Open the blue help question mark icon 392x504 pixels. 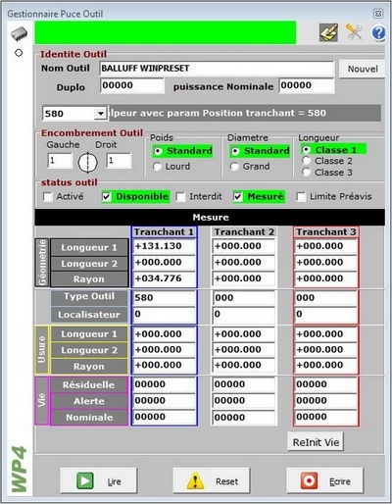coord(378,33)
